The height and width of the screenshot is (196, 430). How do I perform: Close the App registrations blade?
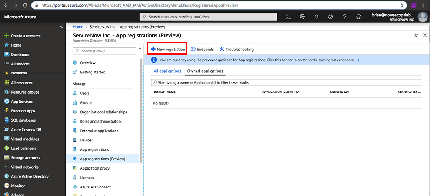coord(425,35)
